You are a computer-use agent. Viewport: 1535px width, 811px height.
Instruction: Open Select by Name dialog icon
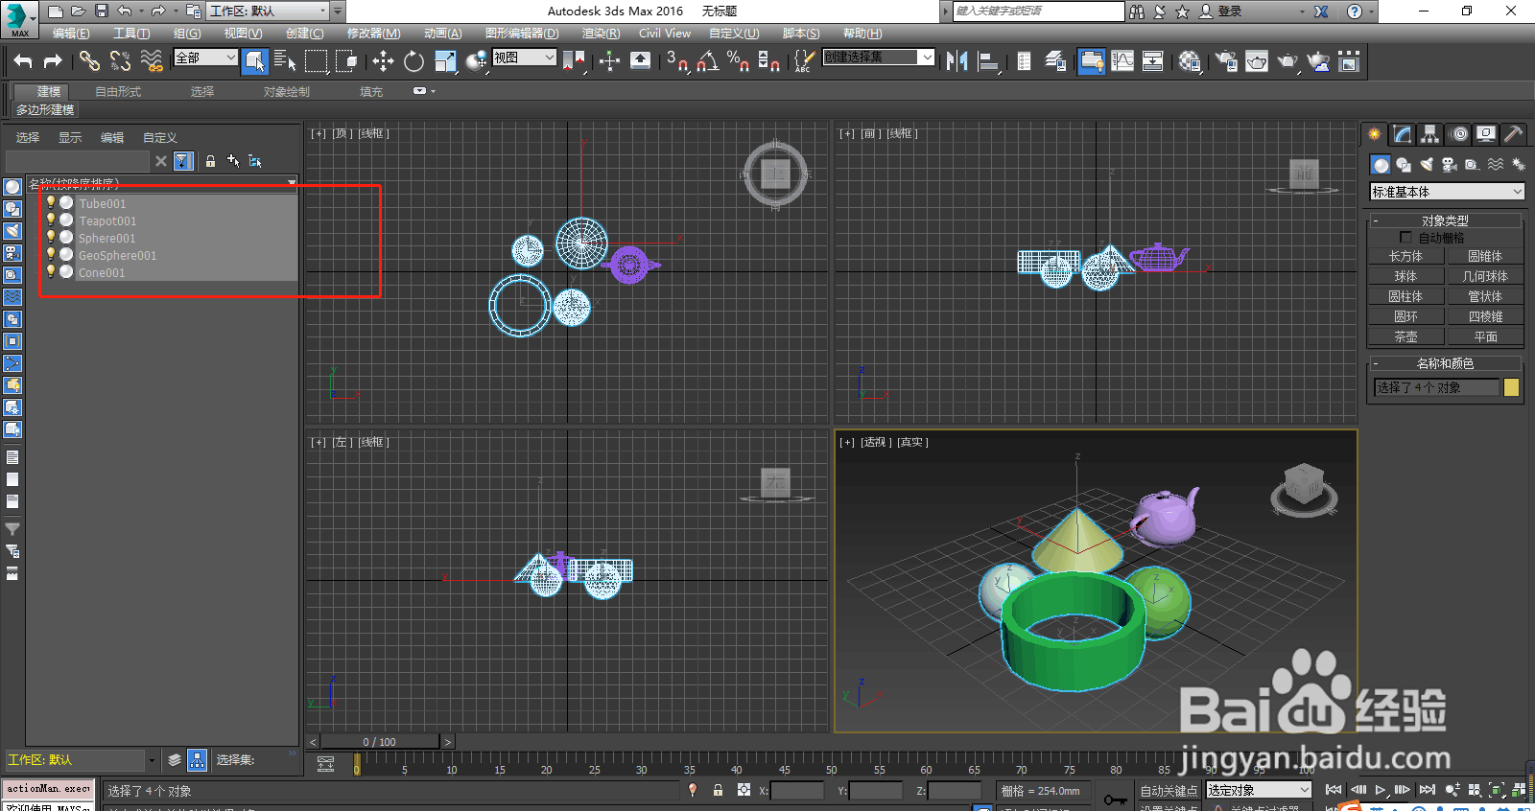(285, 61)
